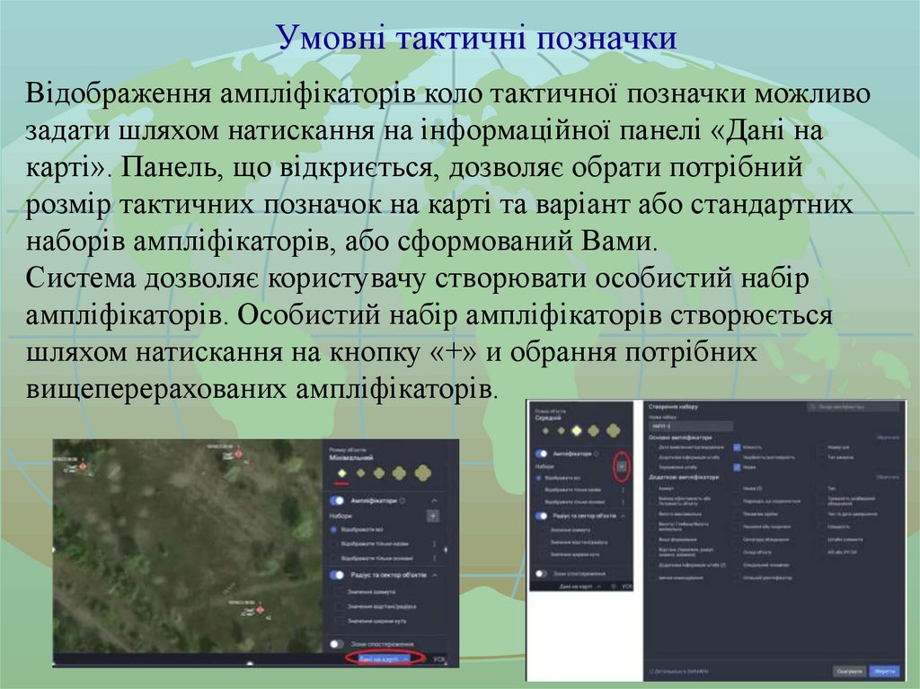Select the 'Відображати всі' radio option

[x=333, y=529]
